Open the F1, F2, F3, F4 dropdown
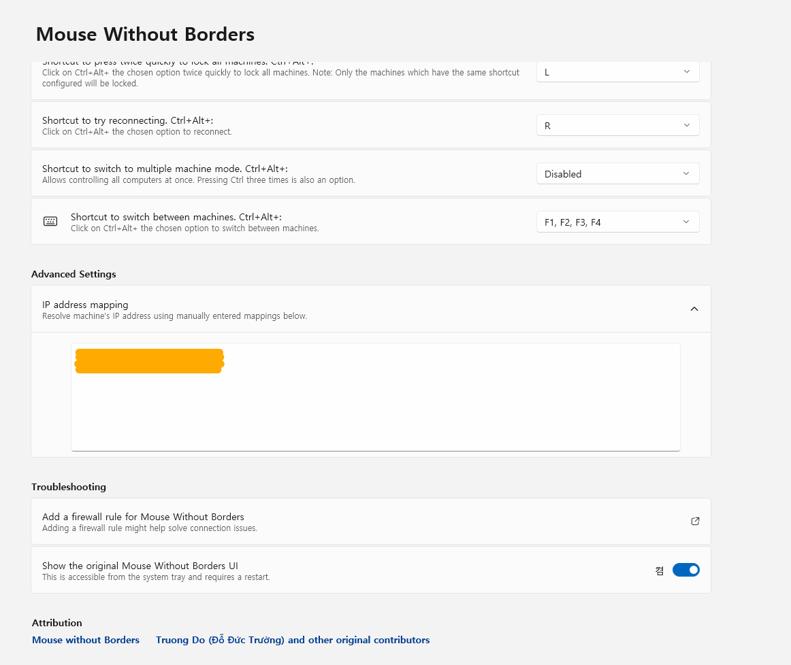Screen dimensions: 791x665 pyautogui.click(x=617, y=222)
